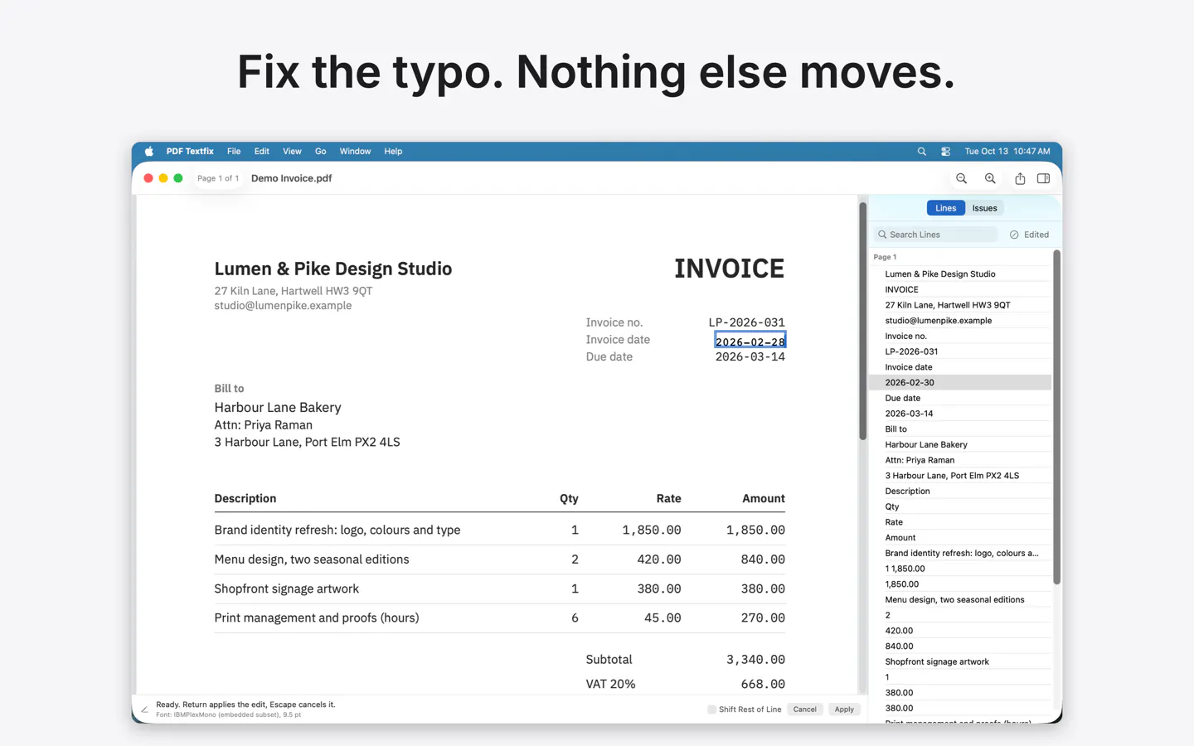Select the 'Description' sidebar line
This screenshot has width=1194, height=746.
click(x=960, y=491)
